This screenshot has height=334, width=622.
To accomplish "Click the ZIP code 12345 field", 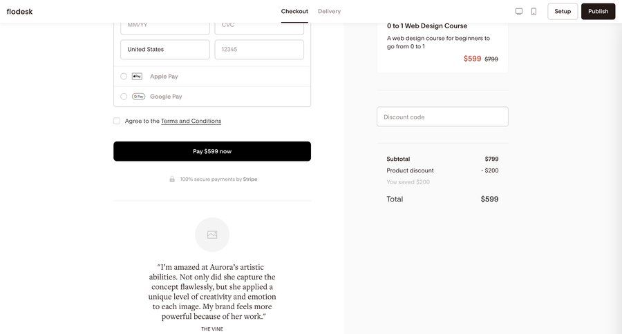I will (x=259, y=50).
